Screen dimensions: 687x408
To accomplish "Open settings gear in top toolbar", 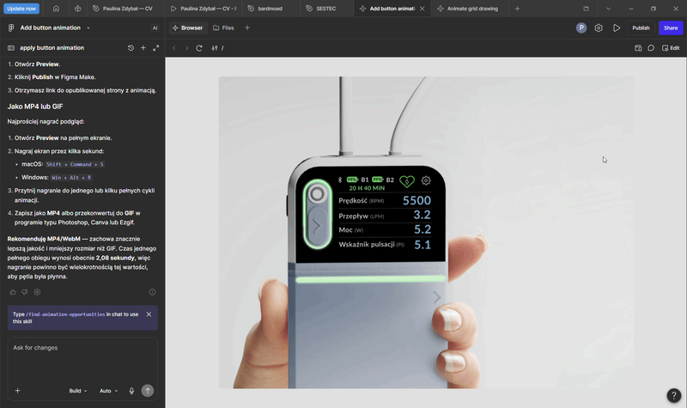I will (x=599, y=27).
